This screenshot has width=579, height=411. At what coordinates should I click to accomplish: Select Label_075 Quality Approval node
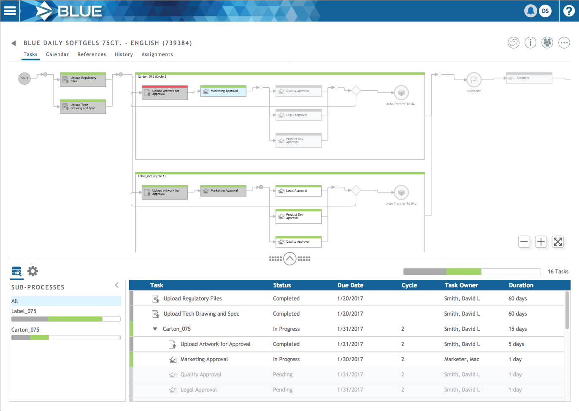(298, 242)
